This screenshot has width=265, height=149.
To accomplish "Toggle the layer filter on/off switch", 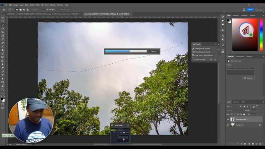I will point(257,106).
